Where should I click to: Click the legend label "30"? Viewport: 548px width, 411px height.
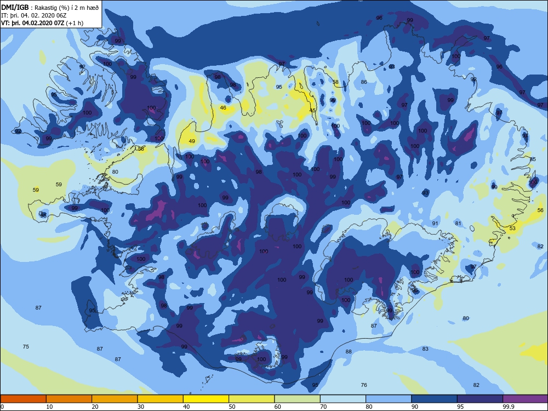point(141,407)
